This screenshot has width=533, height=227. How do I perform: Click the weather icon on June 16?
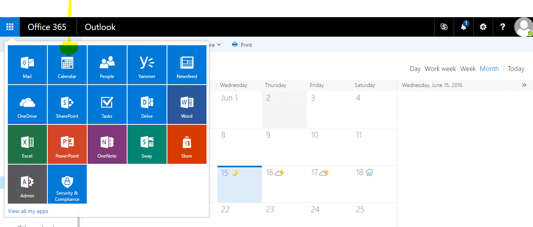(280, 172)
